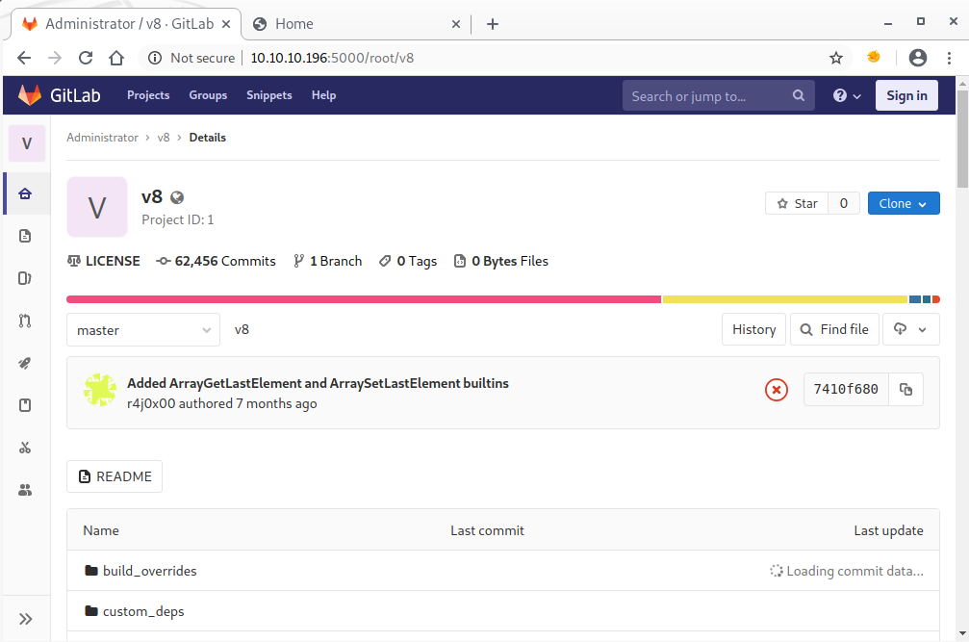Click the failed pipeline status icon
969x642 pixels.
[777, 390]
